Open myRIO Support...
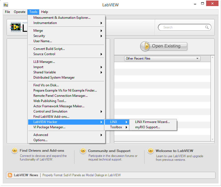Image resolution: width=221 pixels, height=187 pixels. click(153, 127)
